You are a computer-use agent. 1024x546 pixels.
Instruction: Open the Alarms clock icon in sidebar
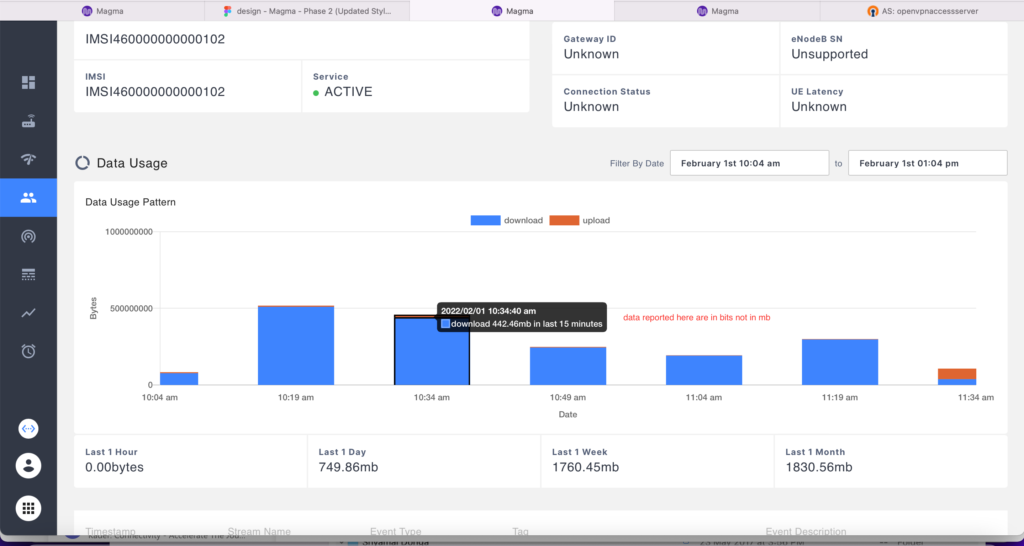coord(28,351)
